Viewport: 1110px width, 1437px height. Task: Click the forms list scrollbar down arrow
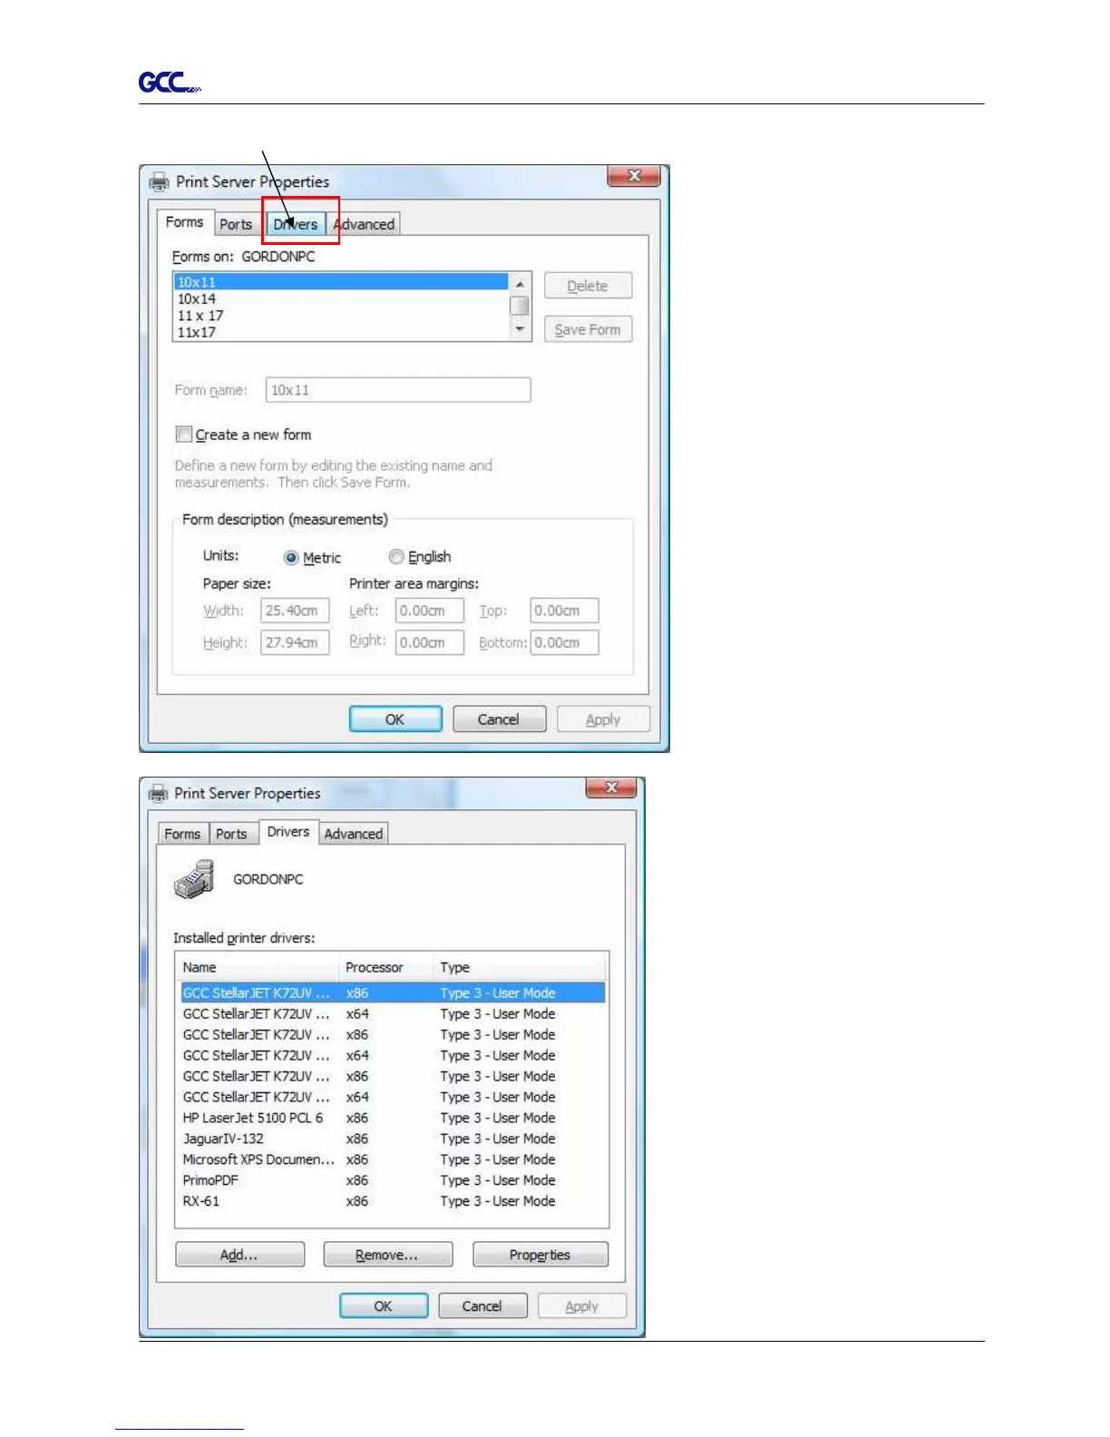(x=520, y=329)
